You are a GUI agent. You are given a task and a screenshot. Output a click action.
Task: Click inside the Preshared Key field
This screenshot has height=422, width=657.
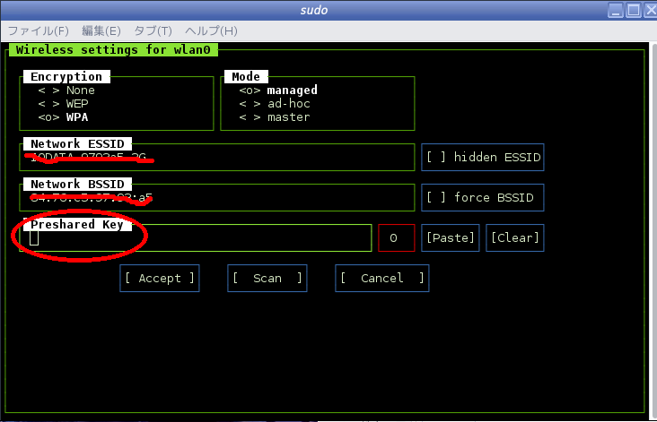coord(196,238)
